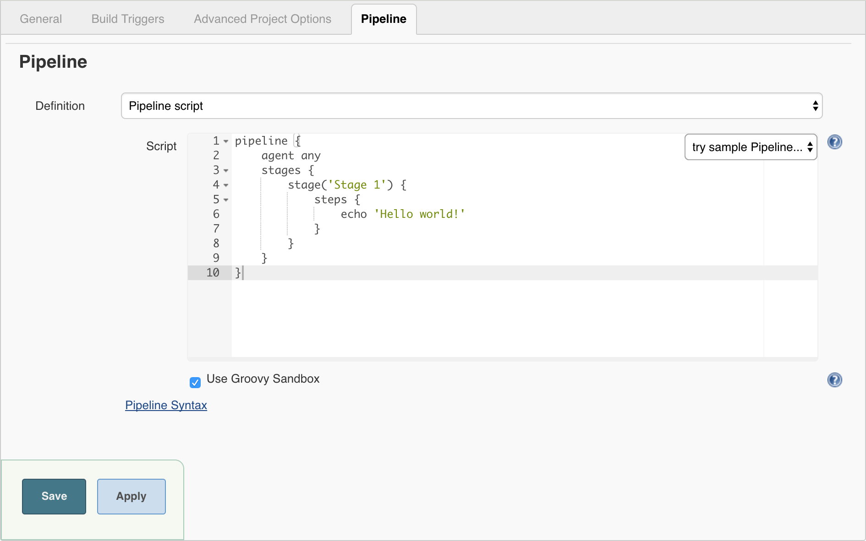Collapse the steps block on line 5
This screenshot has width=866, height=541.
tap(226, 200)
